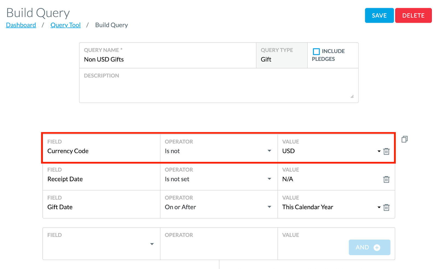Image resolution: width=437 pixels, height=269 pixels.
Task: Save the query
Action: coord(379,16)
